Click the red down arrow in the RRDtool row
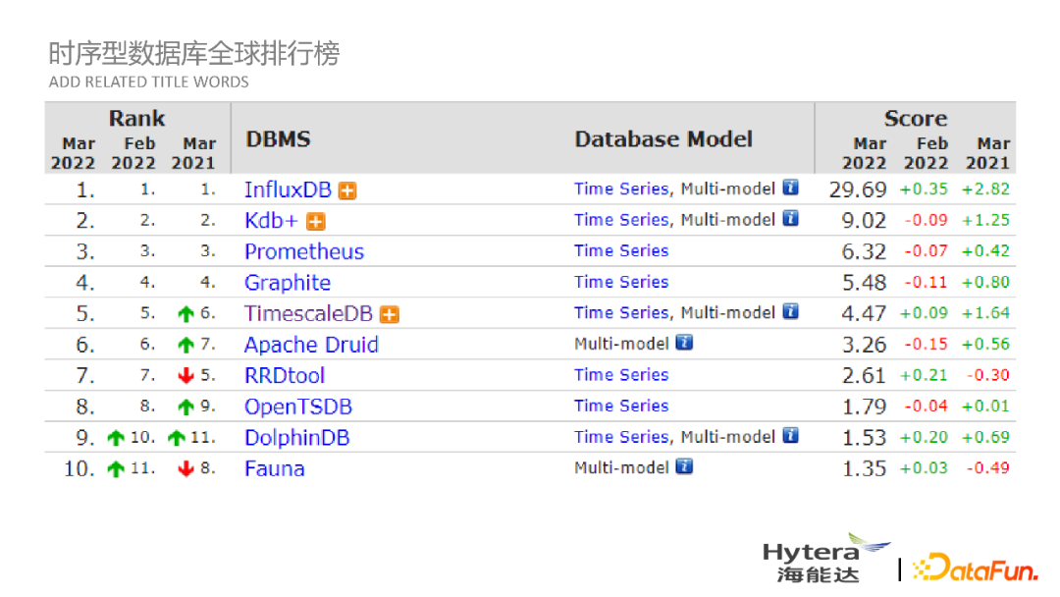Screen dimensions: 1060x597 [x=185, y=375]
